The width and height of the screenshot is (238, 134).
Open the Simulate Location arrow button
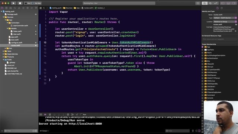click(77, 115)
